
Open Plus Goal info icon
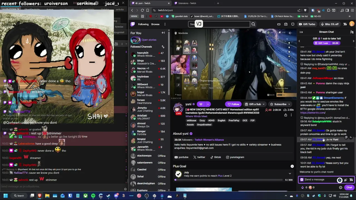pyautogui.click(x=292, y=166)
